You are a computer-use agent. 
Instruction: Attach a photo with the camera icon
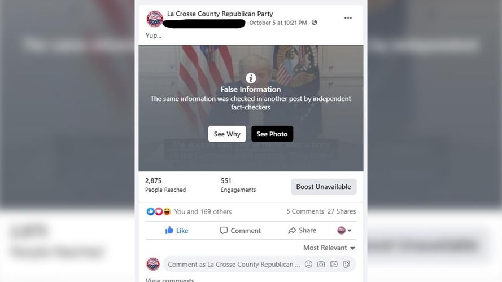[321, 264]
